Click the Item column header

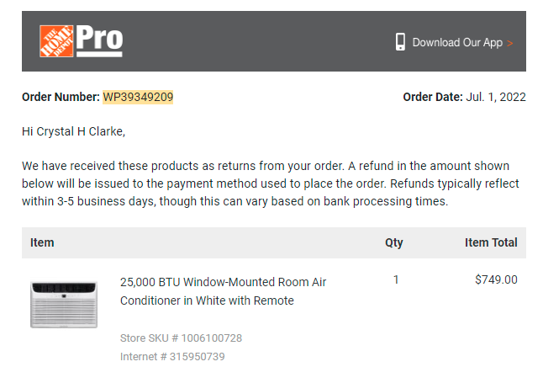(42, 242)
